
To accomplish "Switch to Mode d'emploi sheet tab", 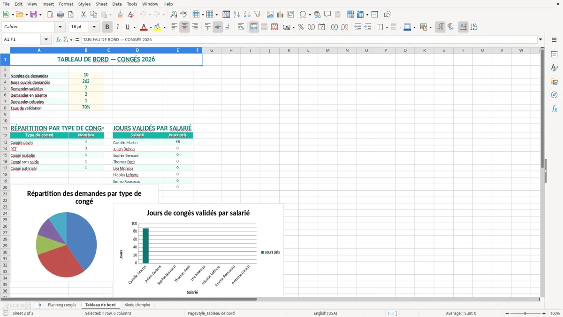I will 137,305.
